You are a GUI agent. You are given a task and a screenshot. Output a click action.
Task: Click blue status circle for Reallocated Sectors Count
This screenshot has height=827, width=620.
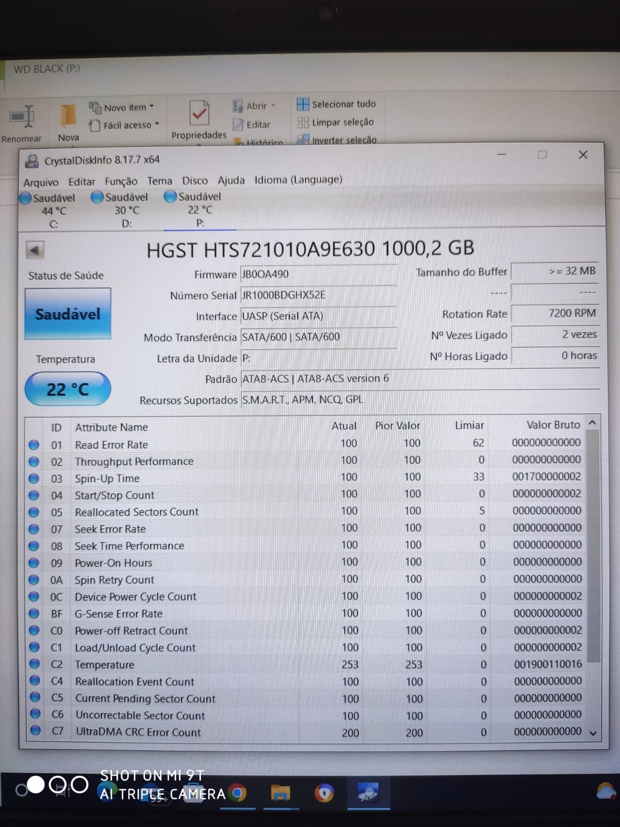click(34, 512)
